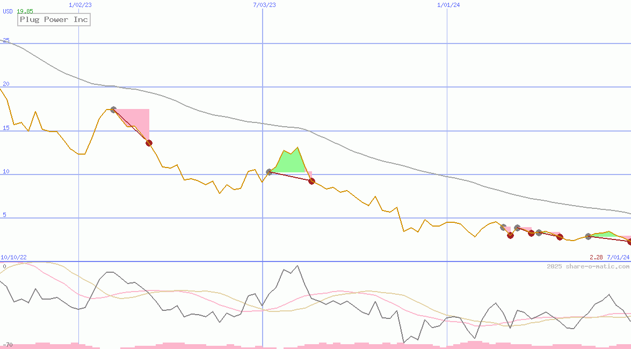Select the 1/02/23 date label

point(81,5)
